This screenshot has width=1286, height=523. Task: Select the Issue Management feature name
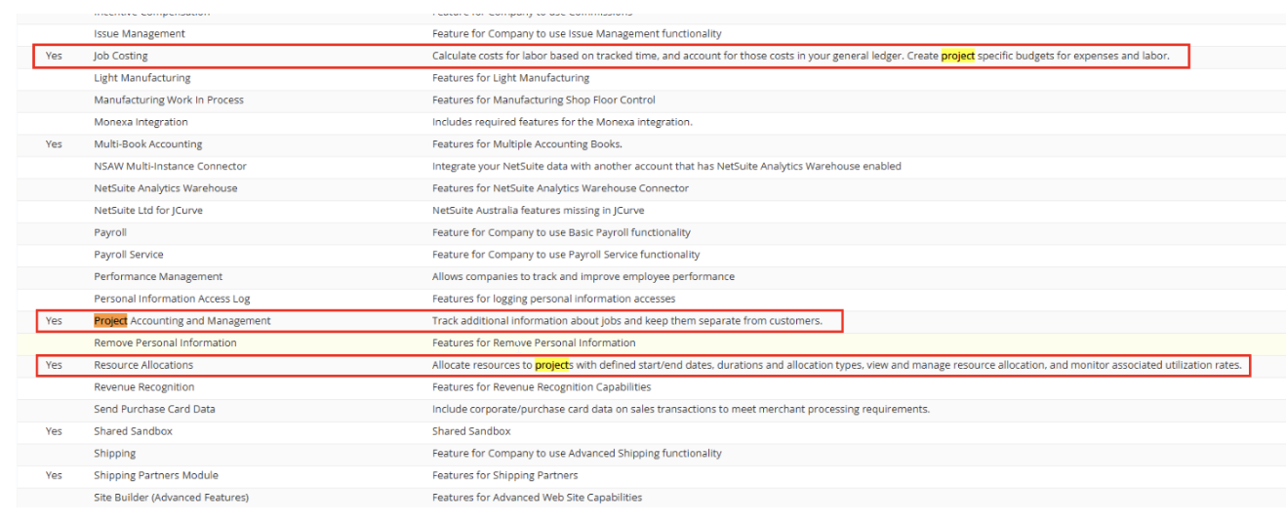tap(140, 34)
